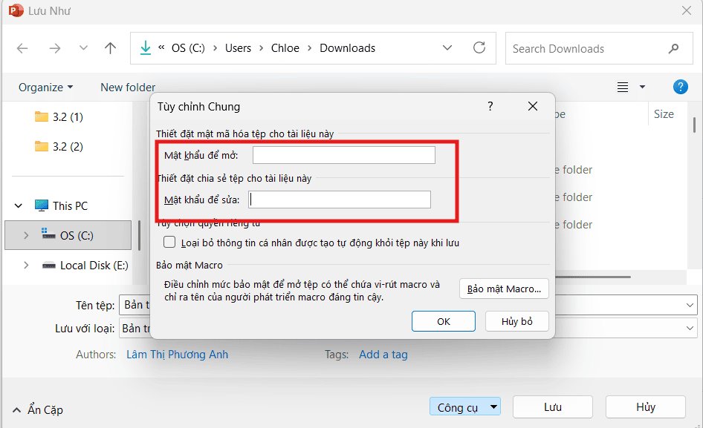
Task: Close the Tùy chỉnh Chung dialog
Action: click(533, 107)
